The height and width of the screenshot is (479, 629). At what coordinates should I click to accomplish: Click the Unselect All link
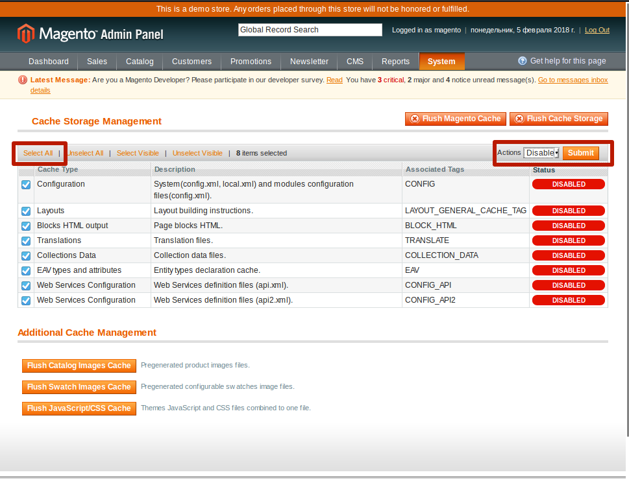85,153
